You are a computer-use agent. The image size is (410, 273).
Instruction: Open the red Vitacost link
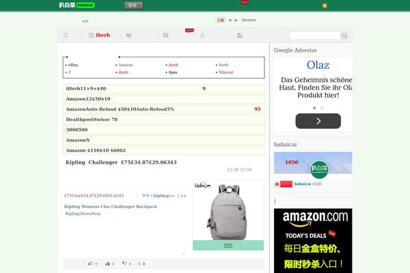tap(226, 72)
